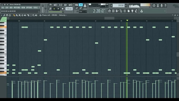Viewport: 179px width, 101px height.
Task: Go to next pattern arrow
Action: coord(126,5)
